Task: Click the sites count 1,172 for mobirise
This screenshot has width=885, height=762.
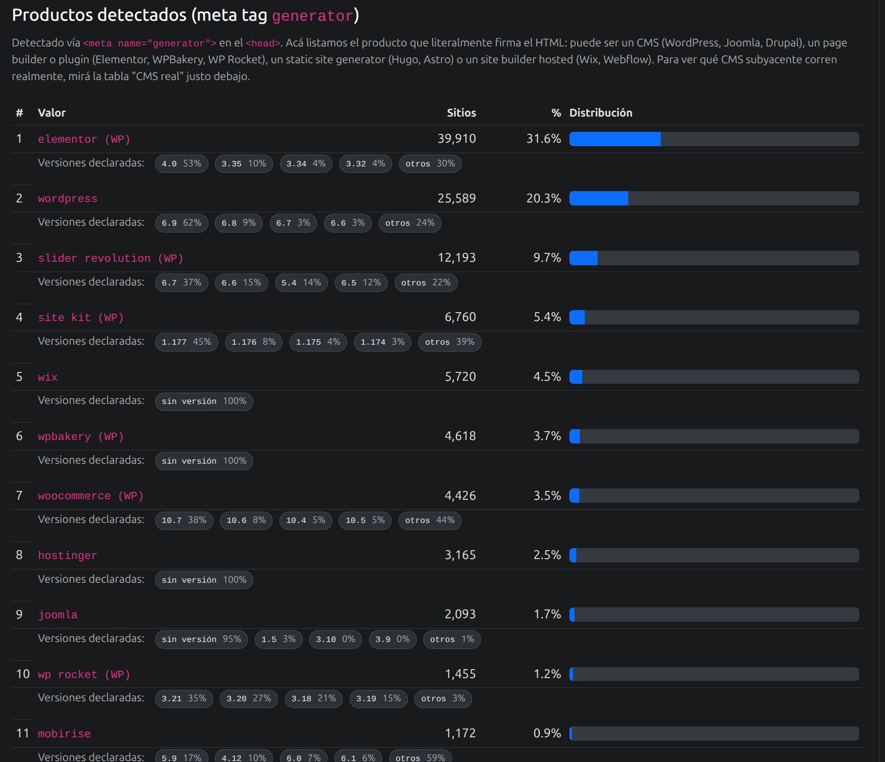Action: point(460,733)
